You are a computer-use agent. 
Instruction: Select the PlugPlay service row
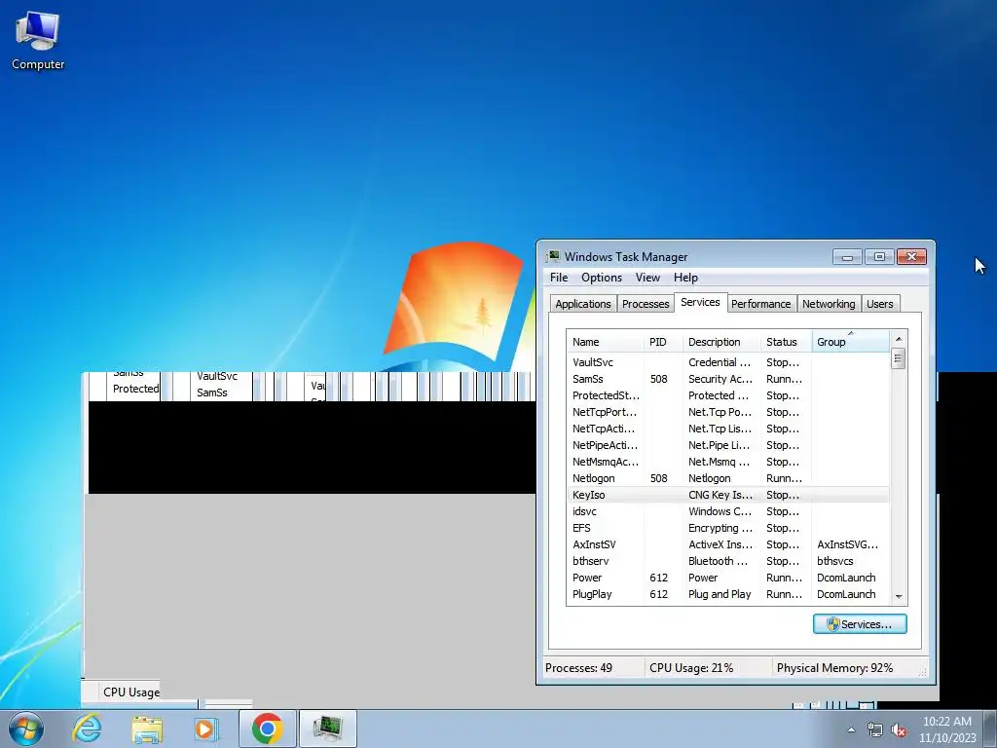point(728,593)
